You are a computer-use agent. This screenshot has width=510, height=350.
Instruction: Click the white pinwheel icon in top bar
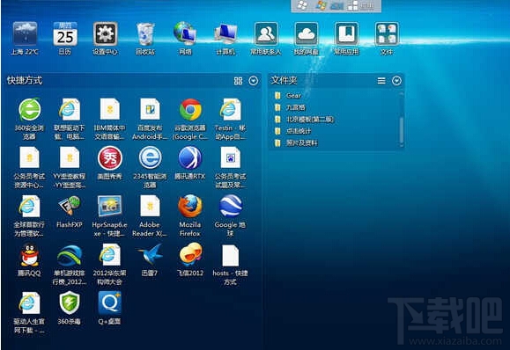pos(302,5)
